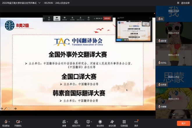
Task: Open meeting minutes (会议纪要)
Action: click(112, 122)
